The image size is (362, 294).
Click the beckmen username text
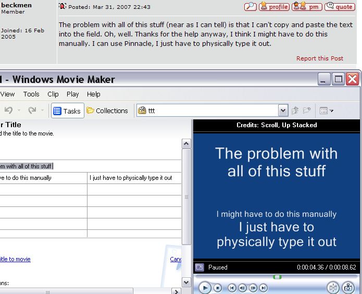coord(16,5)
